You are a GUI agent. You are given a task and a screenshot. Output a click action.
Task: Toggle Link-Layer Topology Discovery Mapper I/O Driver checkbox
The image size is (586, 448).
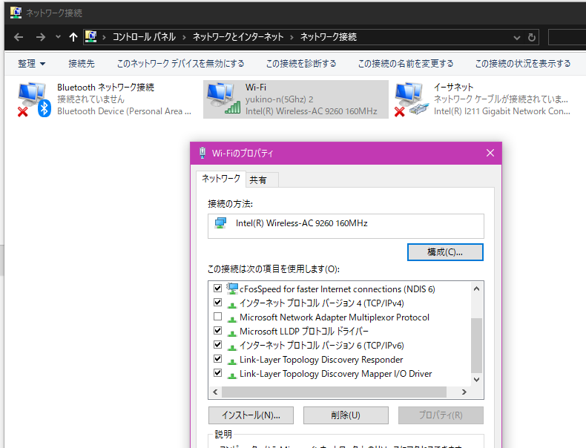(x=217, y=373)
